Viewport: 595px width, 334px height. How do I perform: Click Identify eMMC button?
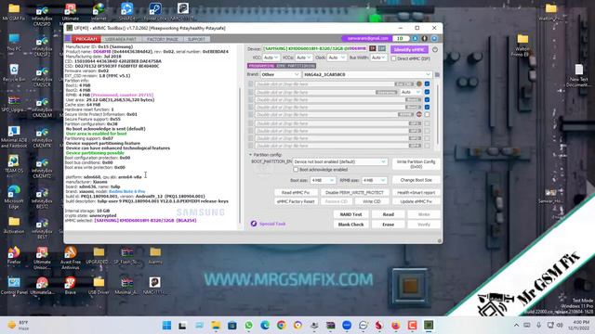click(409, 49)
